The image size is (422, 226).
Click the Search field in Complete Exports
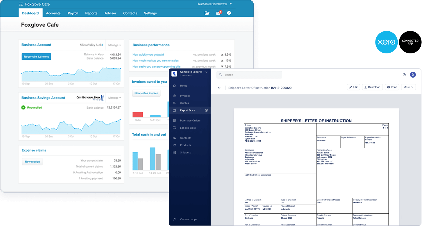(x=249, y=74)
